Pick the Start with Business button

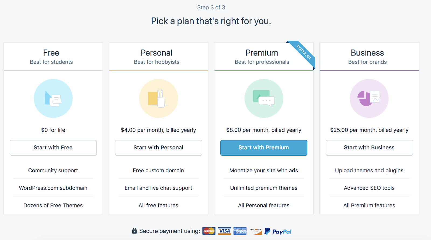369,148
